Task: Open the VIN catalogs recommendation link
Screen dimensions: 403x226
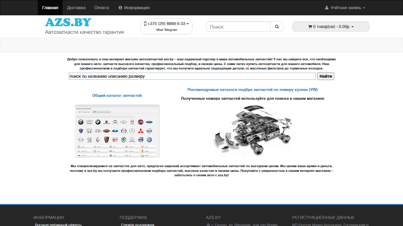Action: [253, 89]
